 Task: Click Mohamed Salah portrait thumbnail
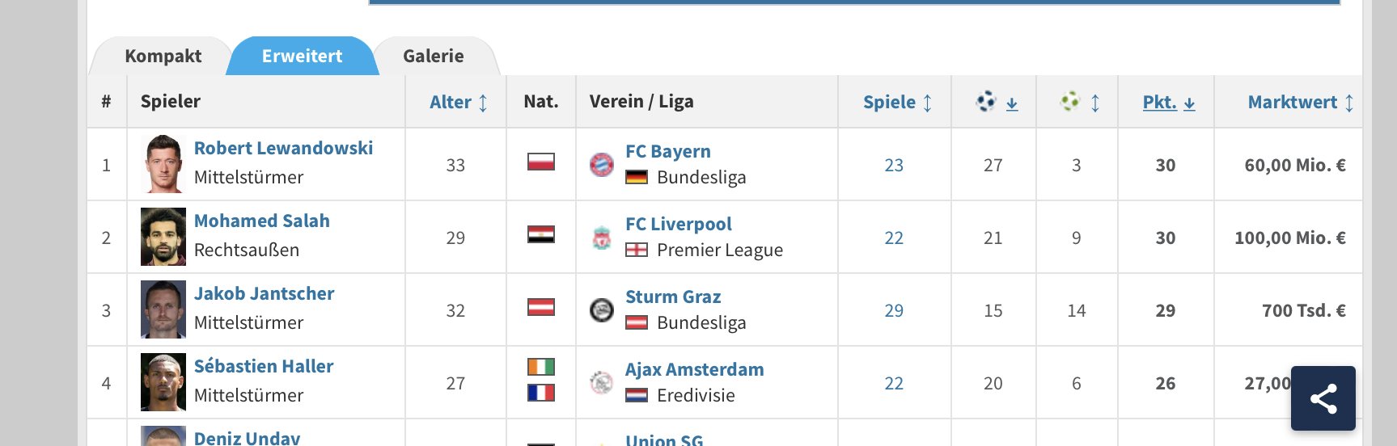[x=163, y=237]
